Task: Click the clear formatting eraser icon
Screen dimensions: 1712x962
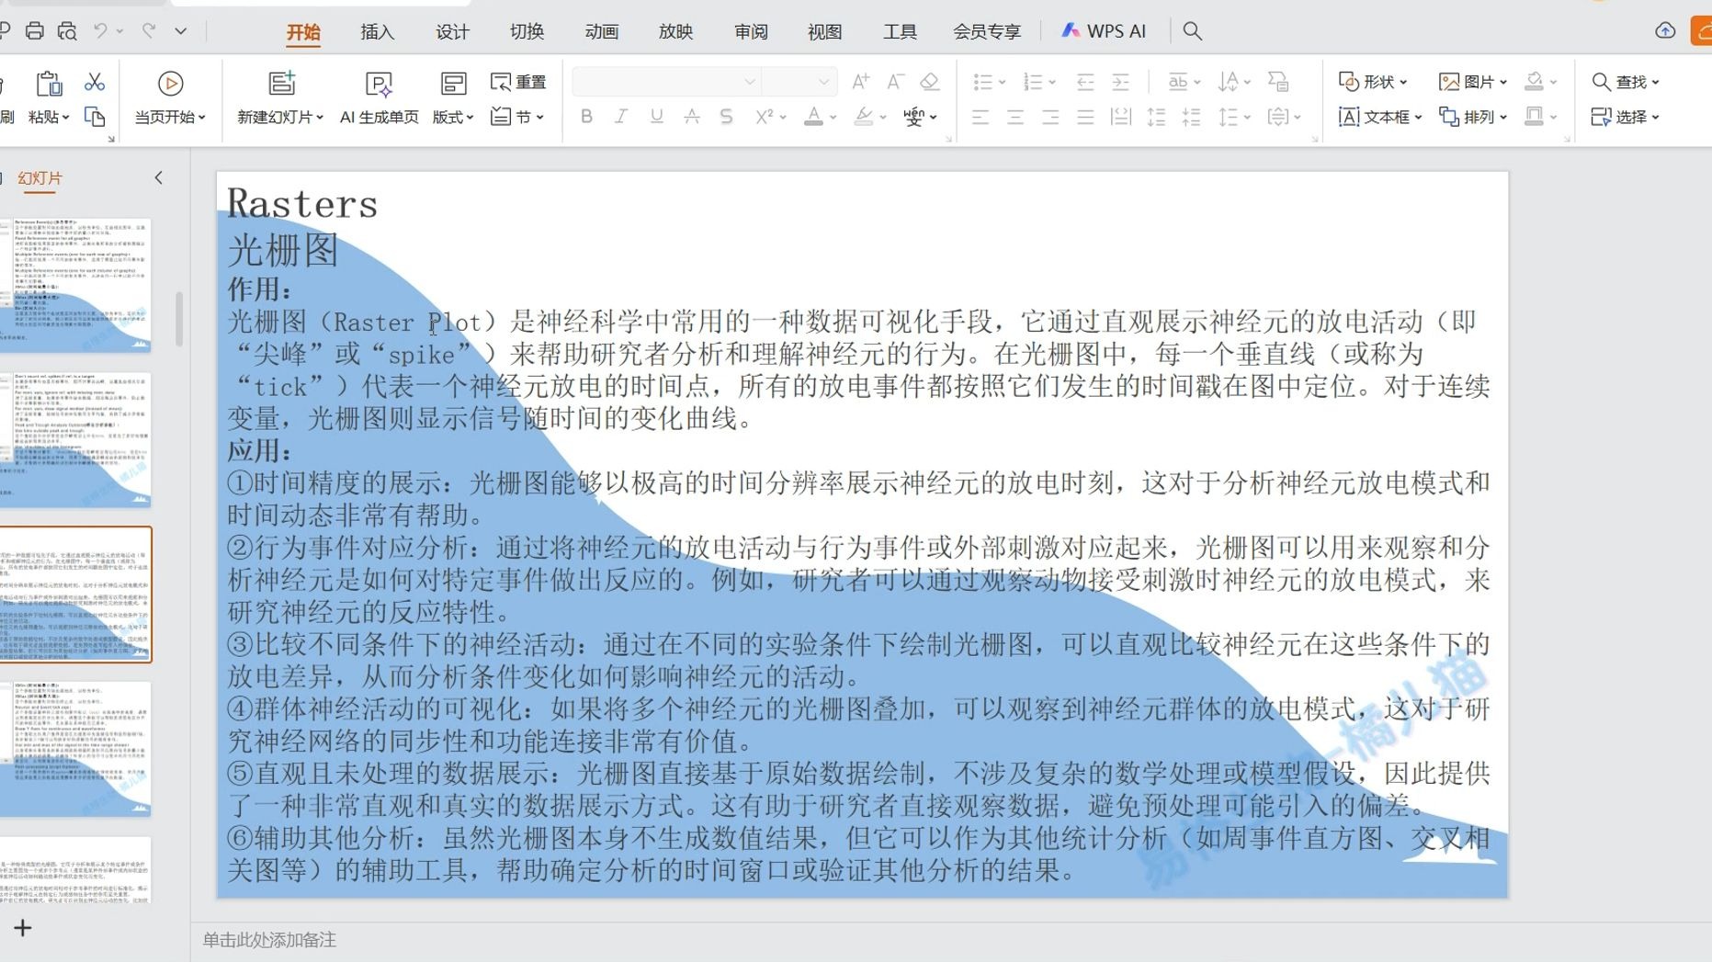Action: pyautogui.click(x=929, y=82)
